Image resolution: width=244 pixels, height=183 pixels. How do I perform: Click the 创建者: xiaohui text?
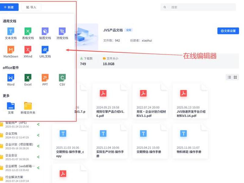click(x=141, y=41)
